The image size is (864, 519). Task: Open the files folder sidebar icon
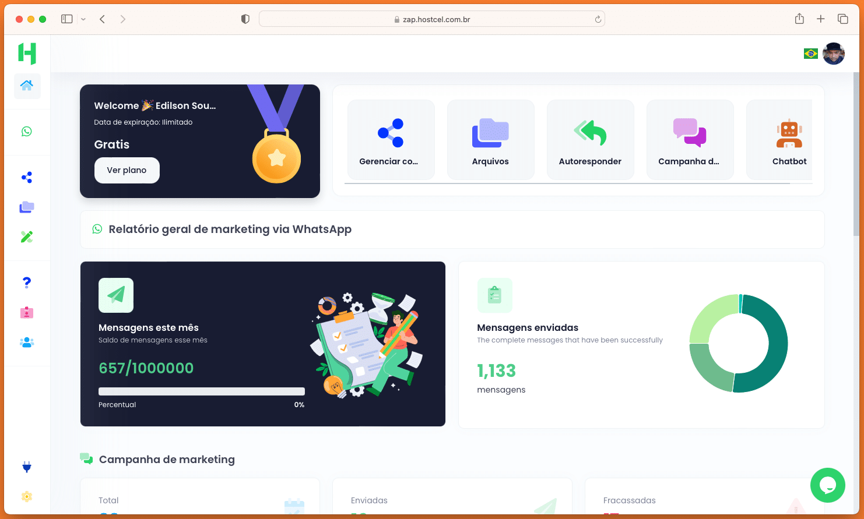click(27, 207)
